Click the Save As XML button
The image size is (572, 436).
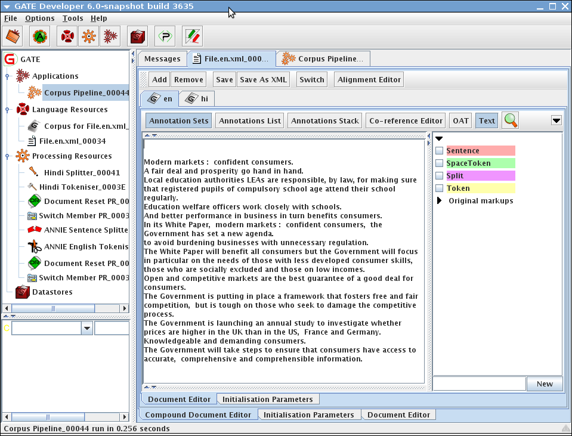click(264, 79)
